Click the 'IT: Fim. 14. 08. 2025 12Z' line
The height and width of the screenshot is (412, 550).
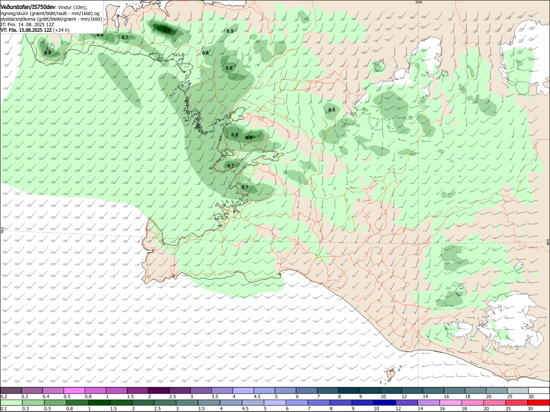click(27, 25)
